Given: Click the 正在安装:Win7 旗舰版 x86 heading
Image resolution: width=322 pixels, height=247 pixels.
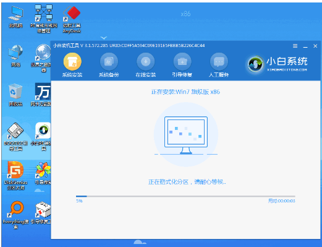Looking at the screenshot, I should (x=185, y=92).
